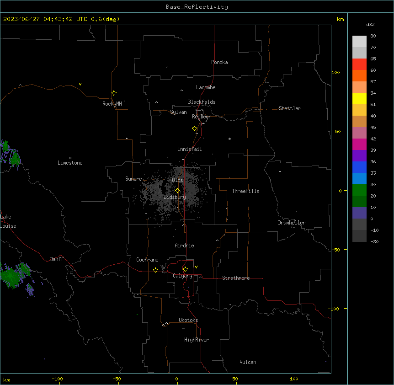The width and height of the screenshot is (394, 385).
Task: Click the magenta 42 dBZ color swatch
Action: click(359, 144)
